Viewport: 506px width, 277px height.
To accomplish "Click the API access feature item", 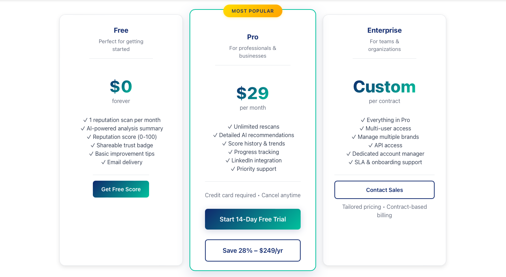I will coord(385,145).
